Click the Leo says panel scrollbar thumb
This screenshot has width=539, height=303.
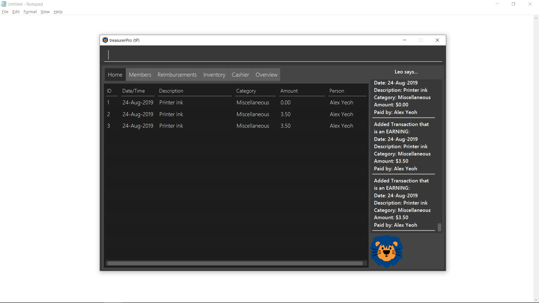[439, 227]
